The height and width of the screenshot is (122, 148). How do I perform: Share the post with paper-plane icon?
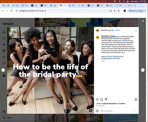[x=106, y=100]
